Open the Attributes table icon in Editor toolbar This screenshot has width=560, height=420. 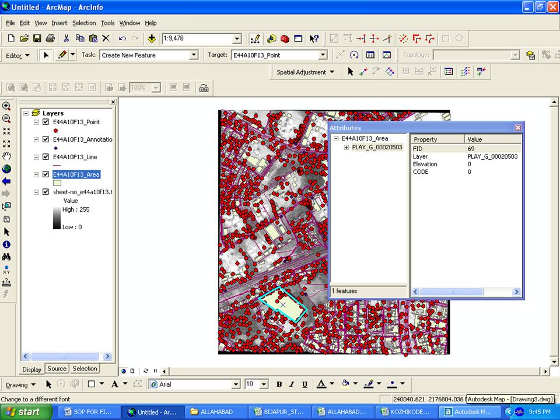click(x=370, y=55)
